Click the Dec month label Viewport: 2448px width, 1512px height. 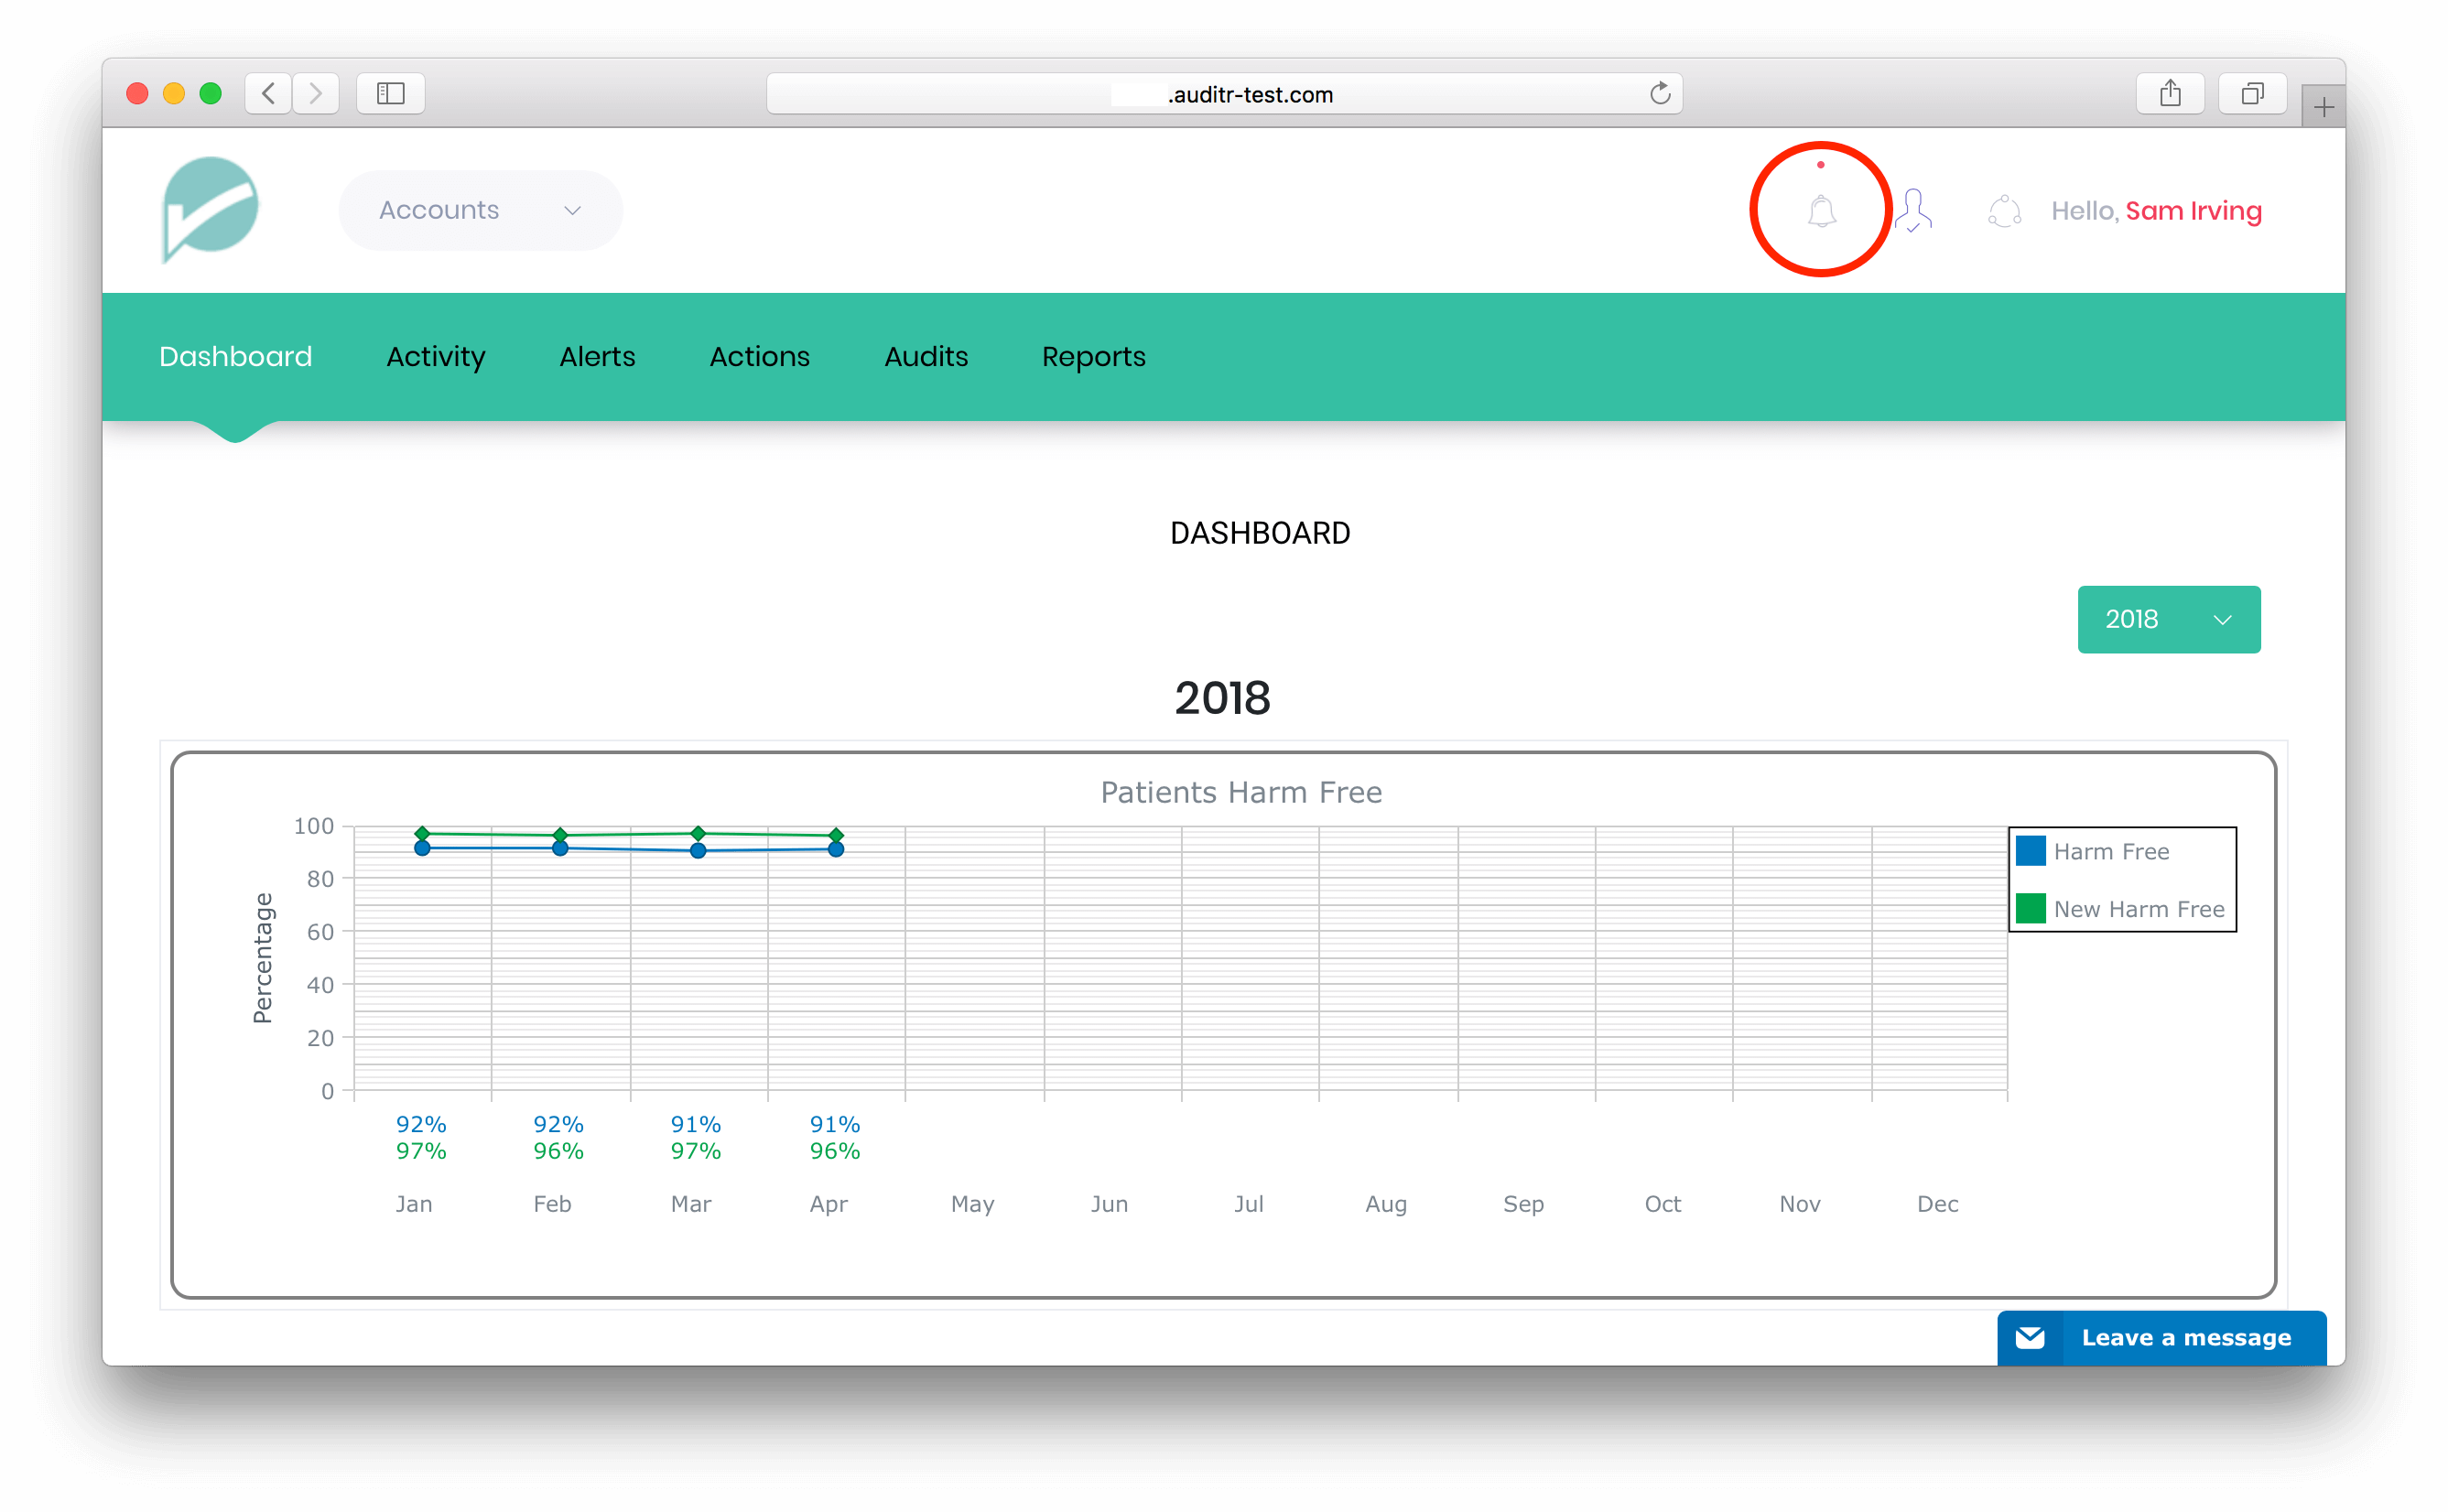(x=1937, y=1204)
